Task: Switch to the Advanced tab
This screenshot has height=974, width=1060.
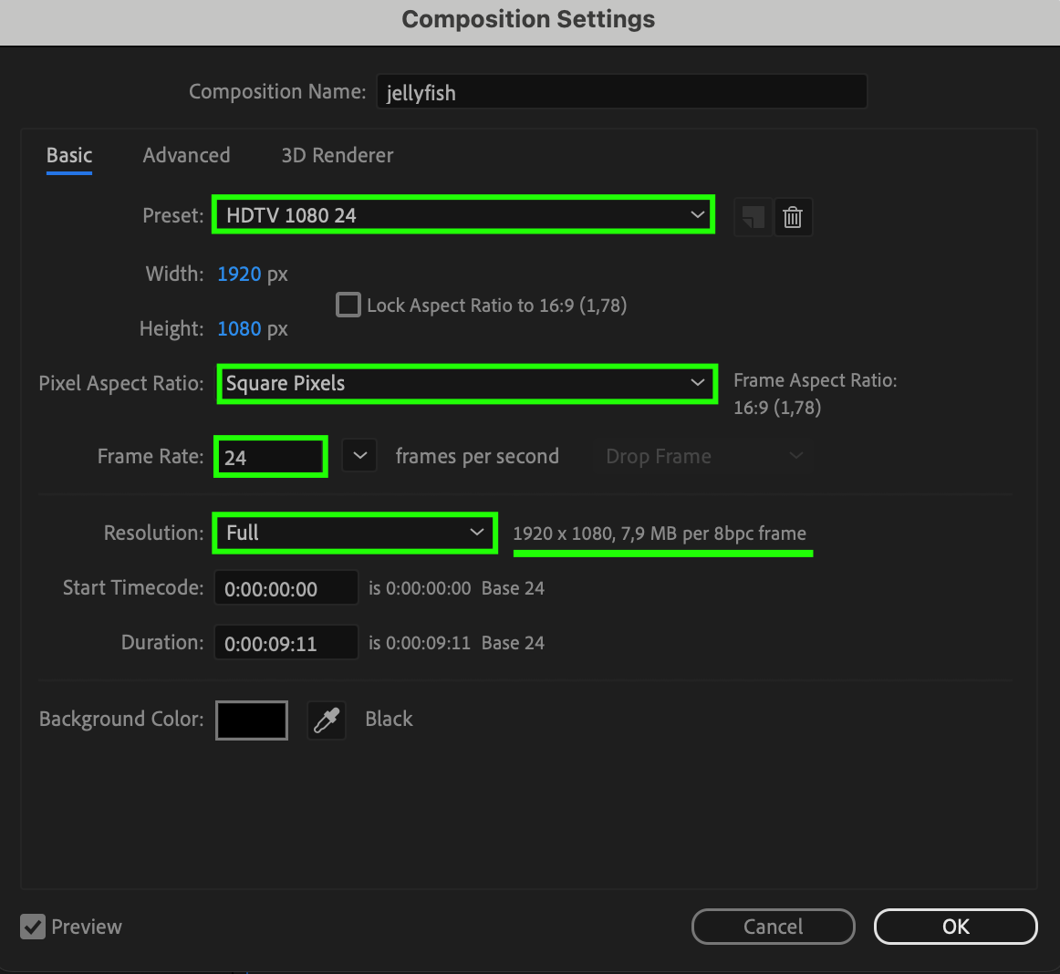Action: click(x=186, y=155)
